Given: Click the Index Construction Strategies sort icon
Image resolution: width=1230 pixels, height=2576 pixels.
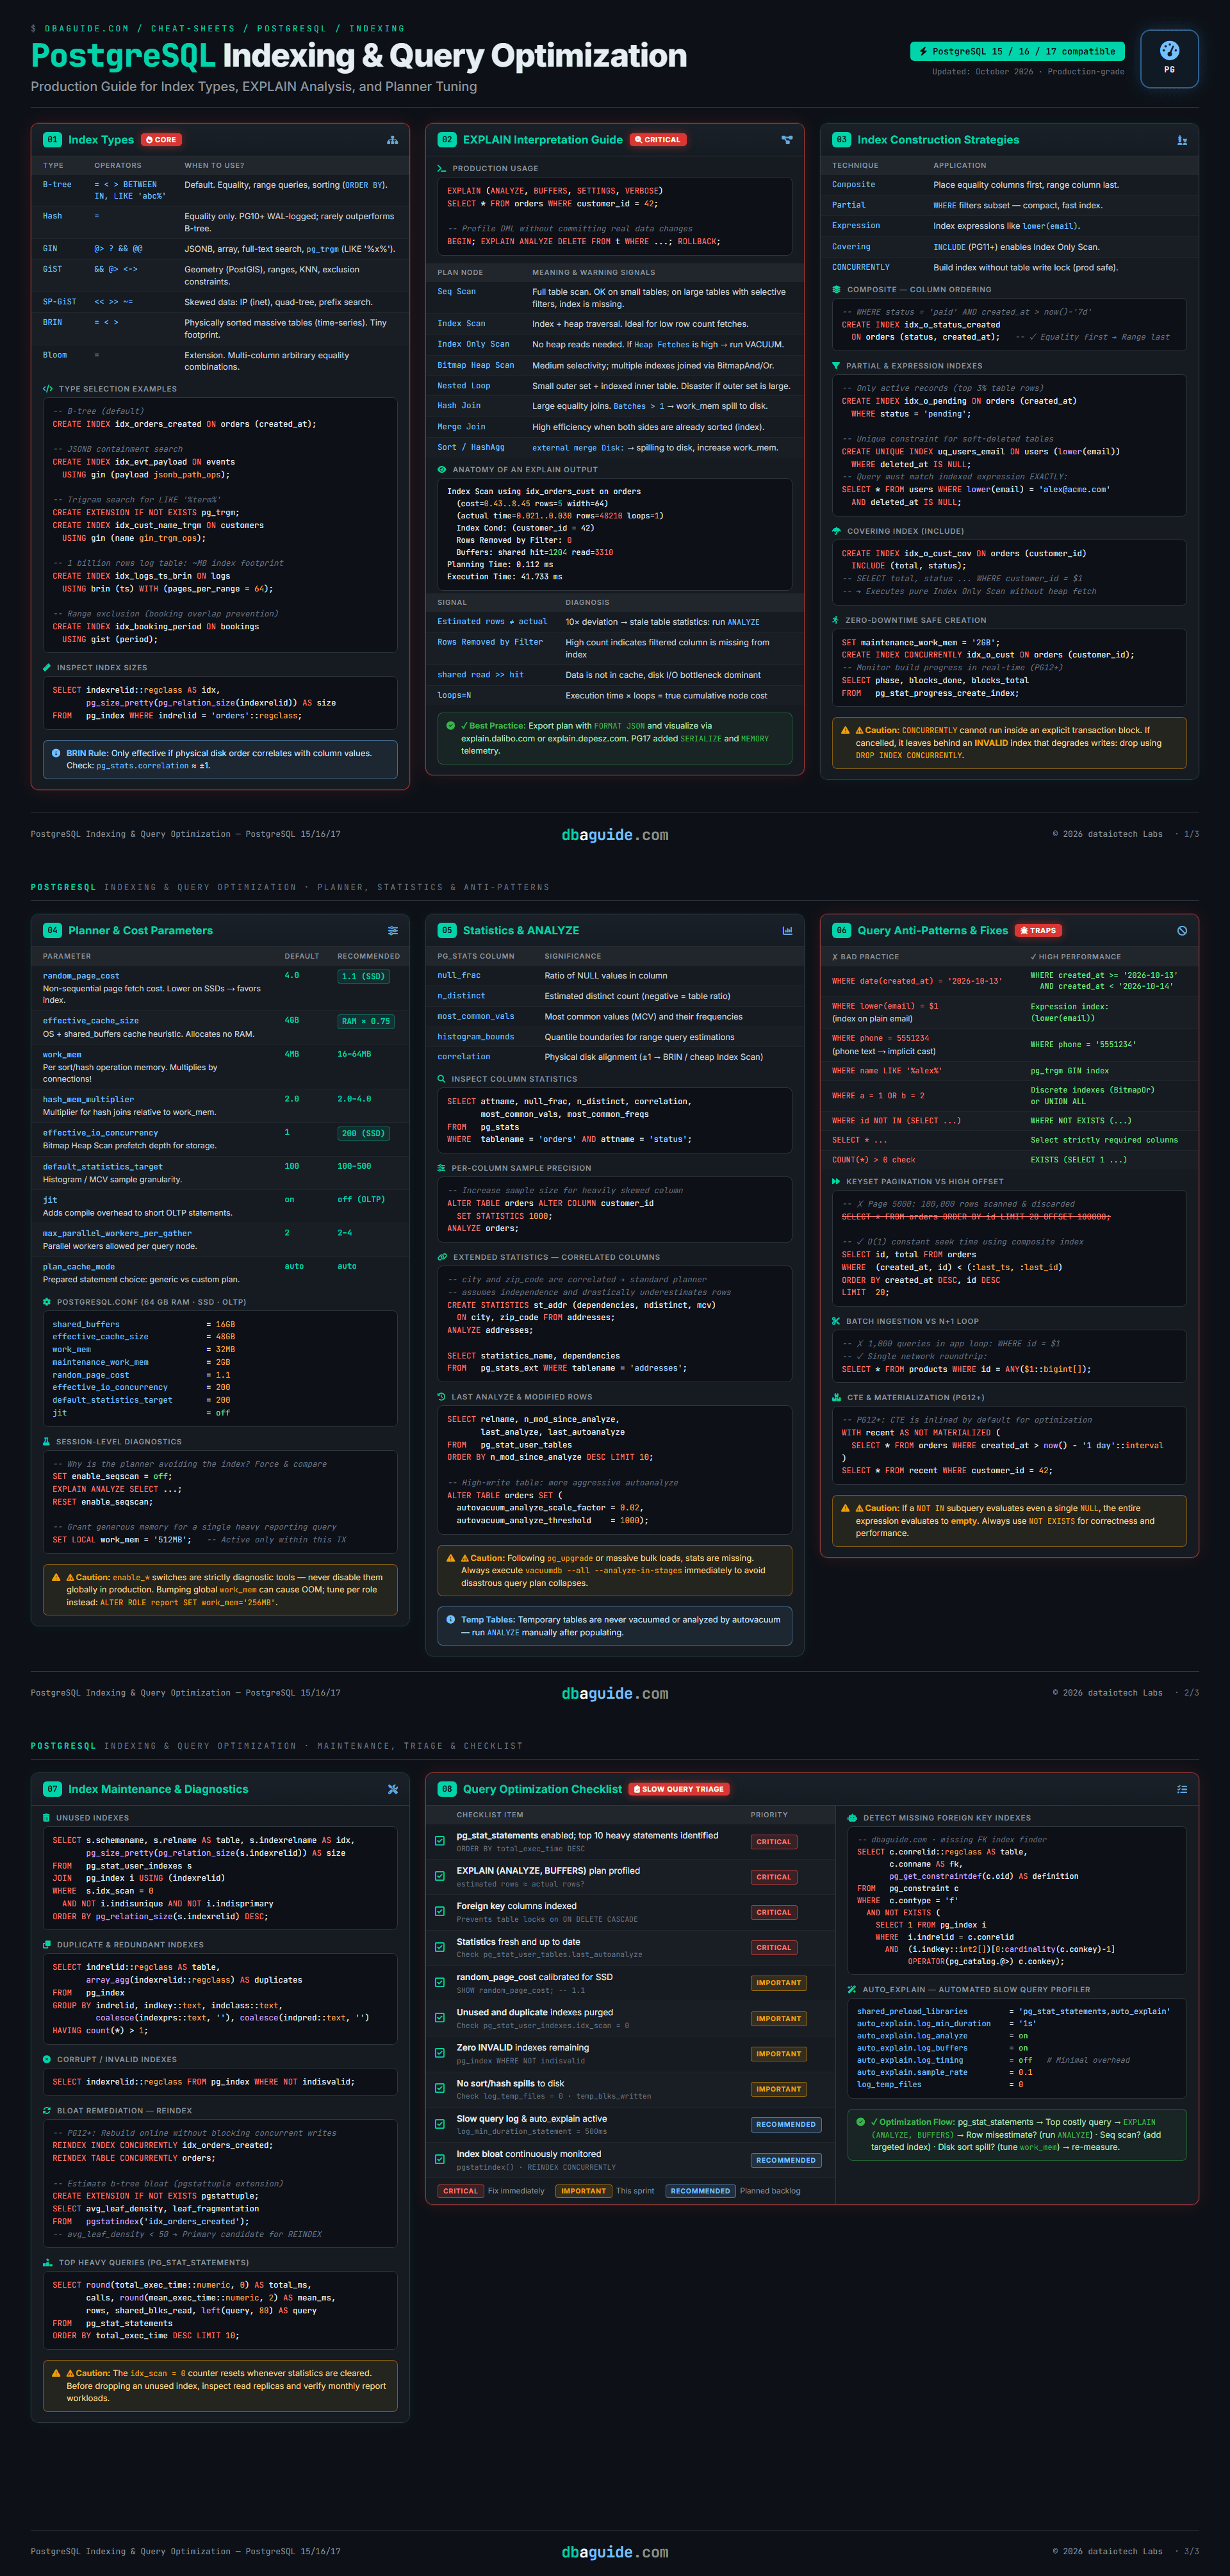Looking at the screenshot, I should pos(1182,140).
